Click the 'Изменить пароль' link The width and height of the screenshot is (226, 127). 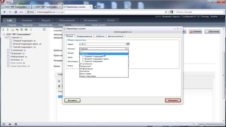pos(171,17)
